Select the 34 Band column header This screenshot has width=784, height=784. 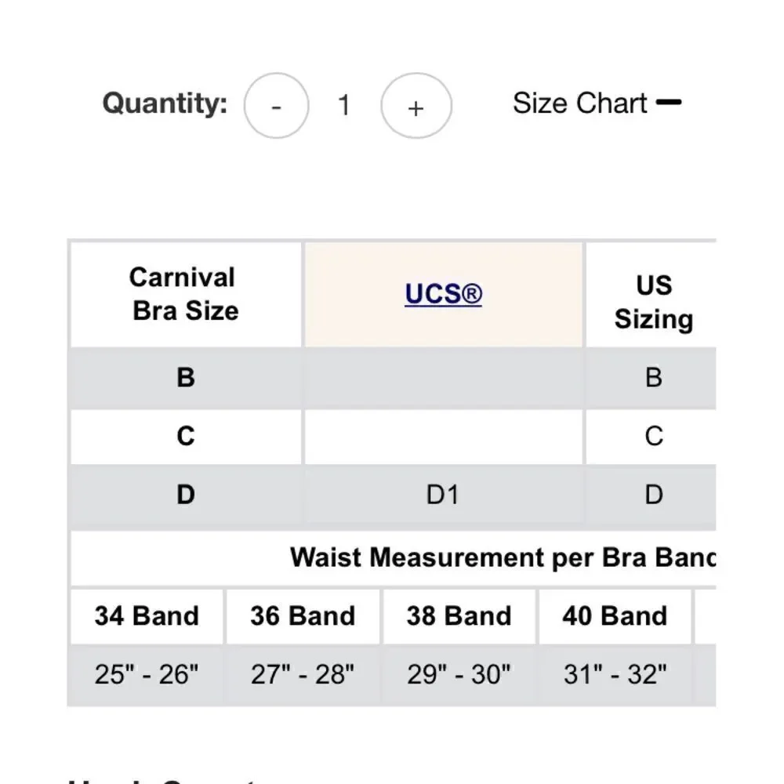(147, 615)
